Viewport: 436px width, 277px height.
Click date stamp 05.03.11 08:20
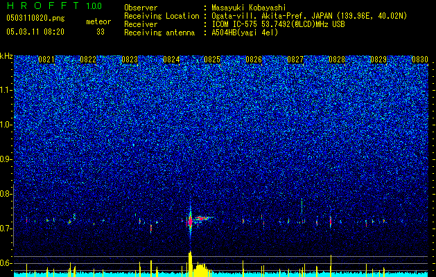[x=35, y=32]
